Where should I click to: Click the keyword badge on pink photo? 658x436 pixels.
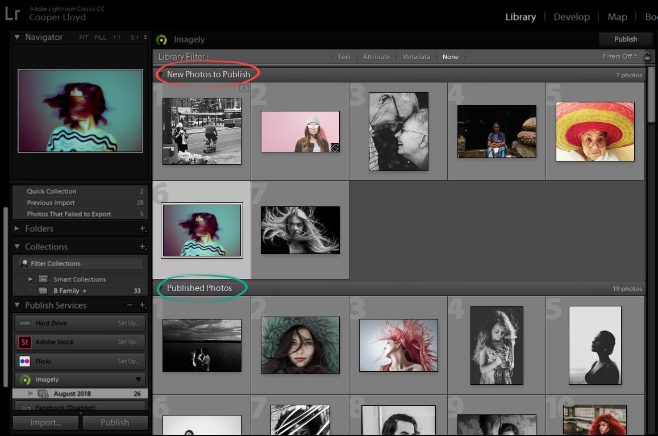tap(335, 147)
